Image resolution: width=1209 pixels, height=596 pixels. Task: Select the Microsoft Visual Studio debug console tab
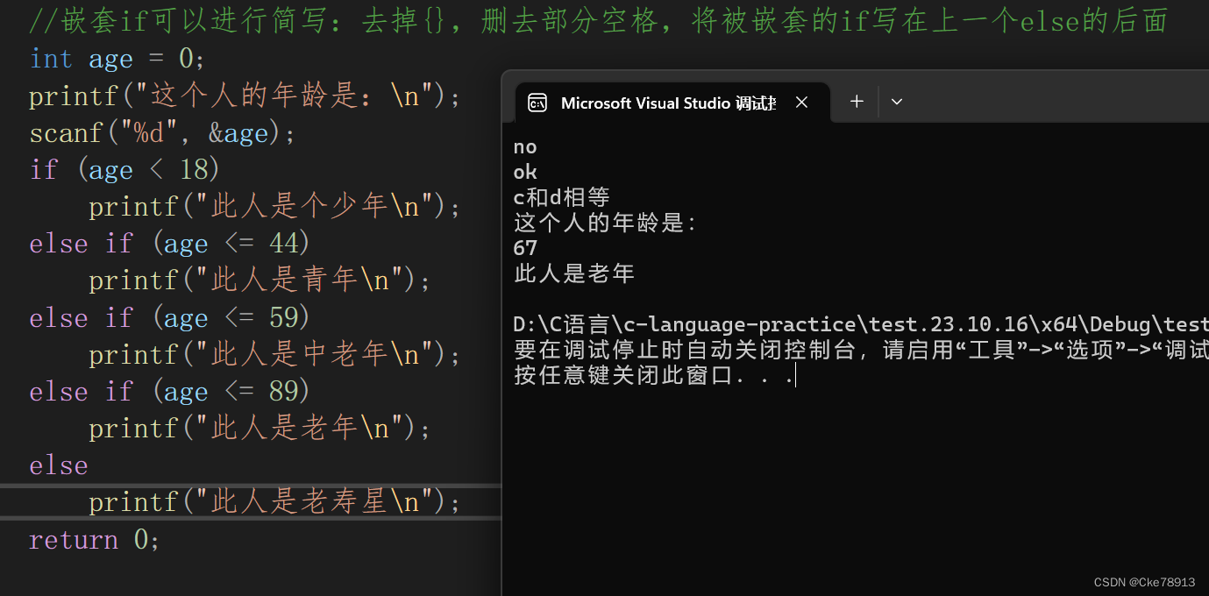pos(672,103)
